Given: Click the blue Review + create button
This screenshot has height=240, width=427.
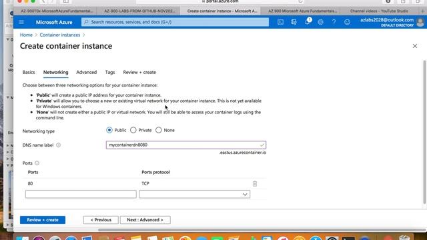Looking at the screenshot, I should pos(43,220).
